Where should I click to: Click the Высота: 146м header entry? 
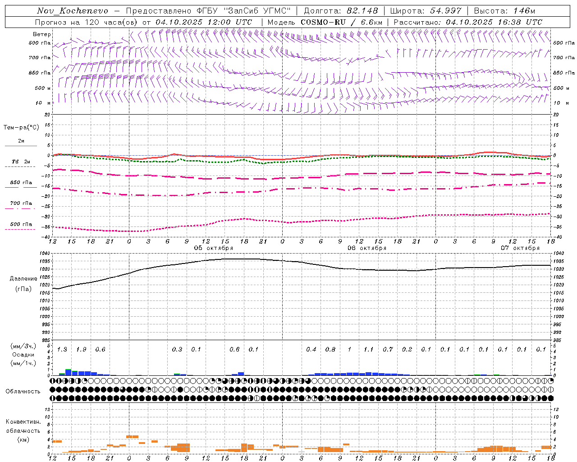click(504, 11)
